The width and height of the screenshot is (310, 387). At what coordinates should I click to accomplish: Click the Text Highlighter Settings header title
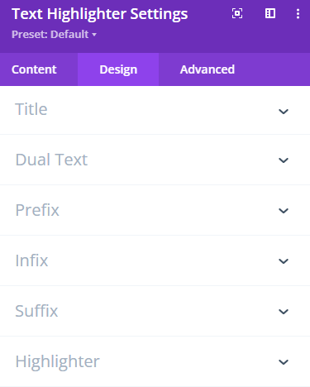point(100,14)
